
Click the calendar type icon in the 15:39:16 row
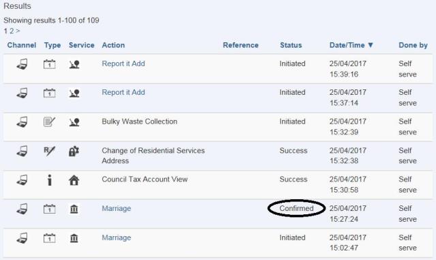point(50,64)
